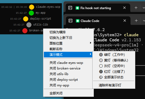Click the 15:39:15 timestamp
145x99 pixels.
pos(22,7)
